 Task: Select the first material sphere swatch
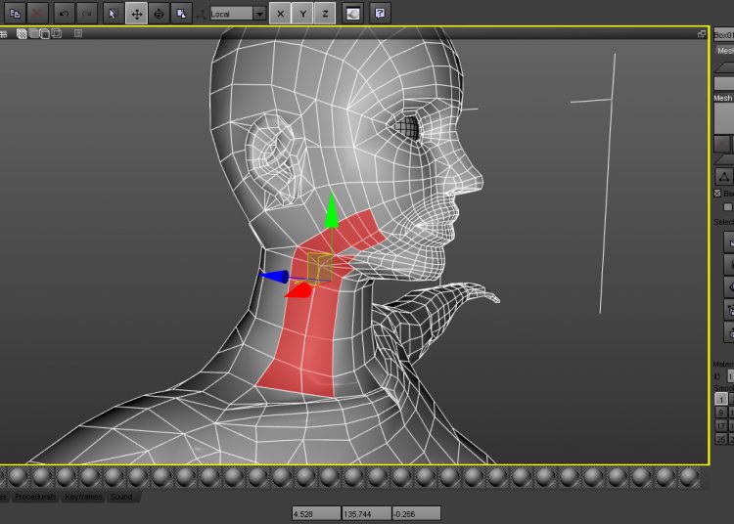coord(18,477)
